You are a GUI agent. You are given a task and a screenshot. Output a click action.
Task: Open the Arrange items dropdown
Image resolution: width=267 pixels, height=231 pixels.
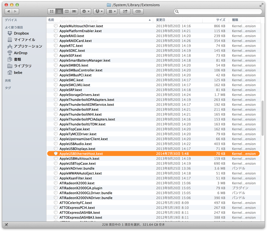point(112,11)
